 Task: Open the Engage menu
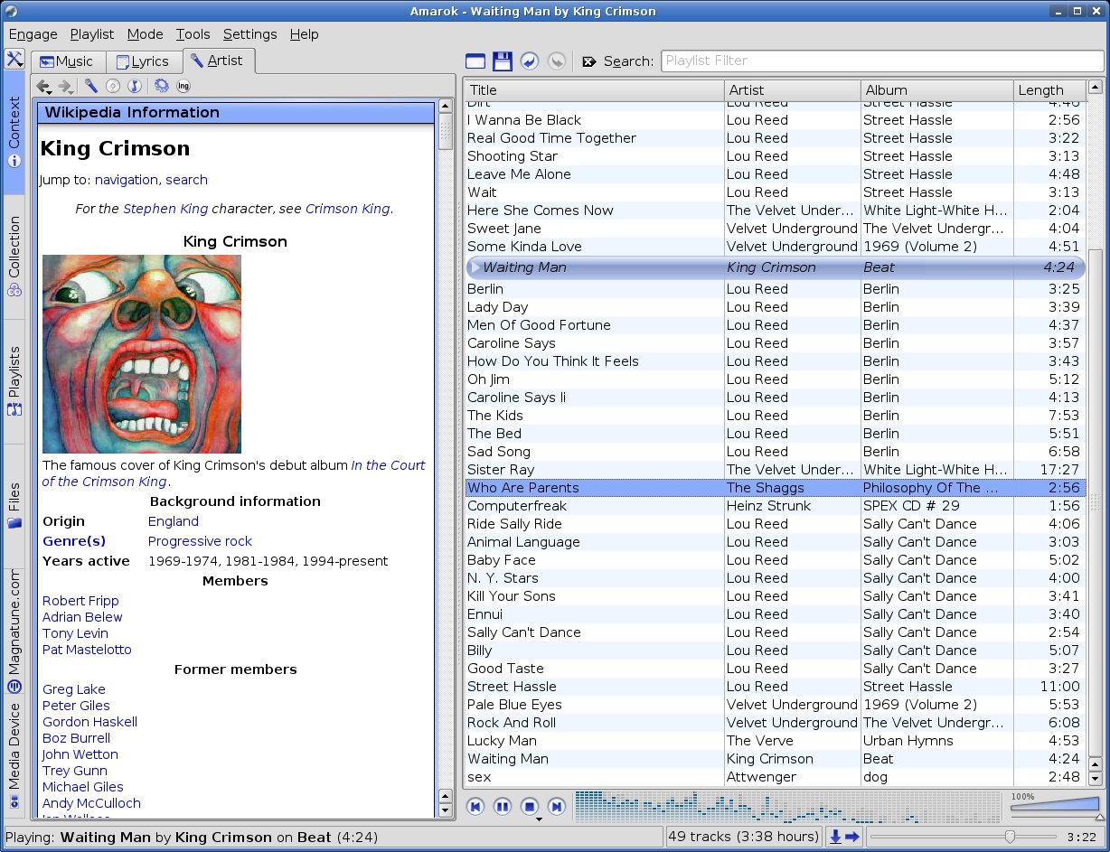click(x=33, y=34)
